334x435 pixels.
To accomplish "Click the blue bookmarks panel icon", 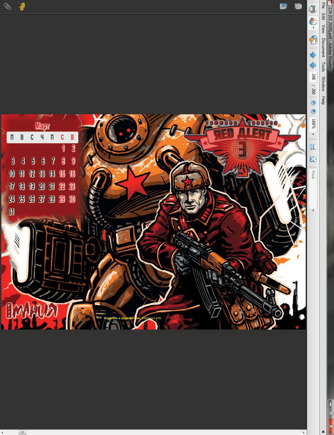I will [x=283, y=6].
